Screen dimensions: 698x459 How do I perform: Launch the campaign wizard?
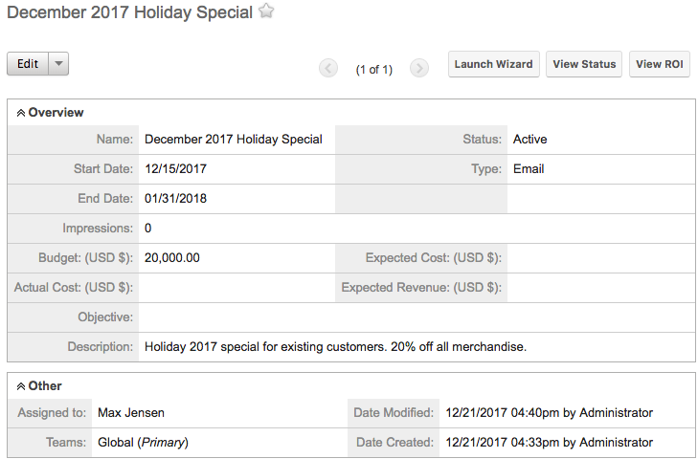pos(493,64)
